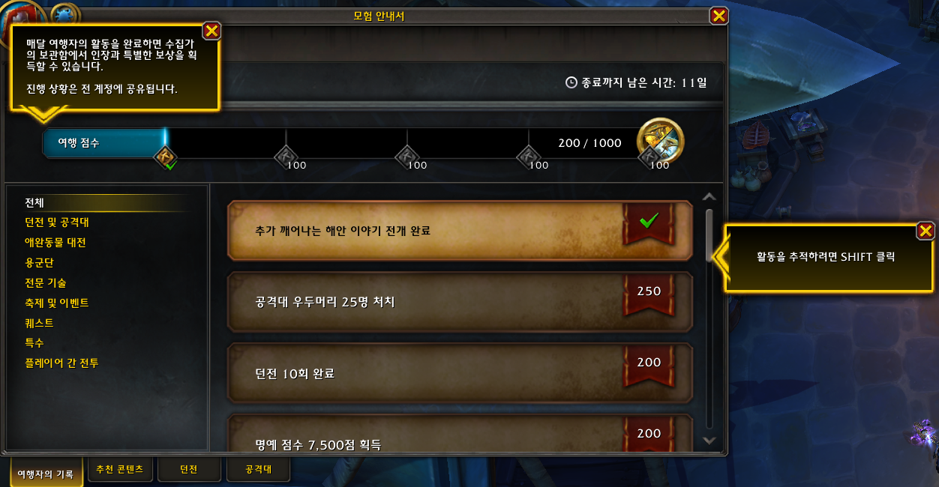Click the blue round portrait icon at top-left

[64, 13]
